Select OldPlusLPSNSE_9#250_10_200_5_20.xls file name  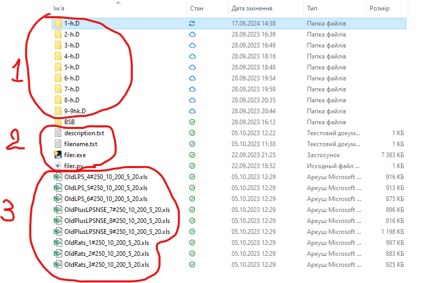coord(117,232)
